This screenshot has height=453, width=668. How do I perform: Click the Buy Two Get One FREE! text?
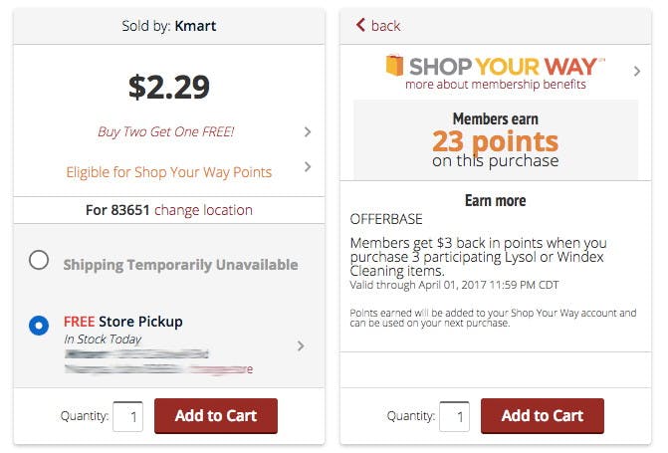coord(165,131)
